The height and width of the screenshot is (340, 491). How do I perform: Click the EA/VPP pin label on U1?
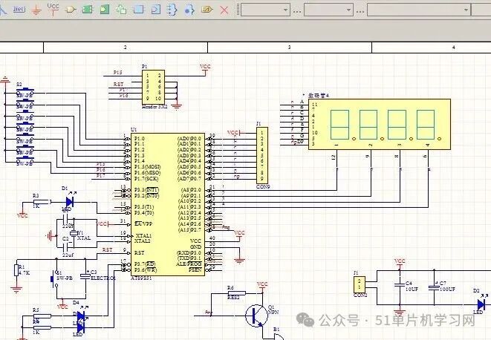pyautogui.click(x=143, y=223)
